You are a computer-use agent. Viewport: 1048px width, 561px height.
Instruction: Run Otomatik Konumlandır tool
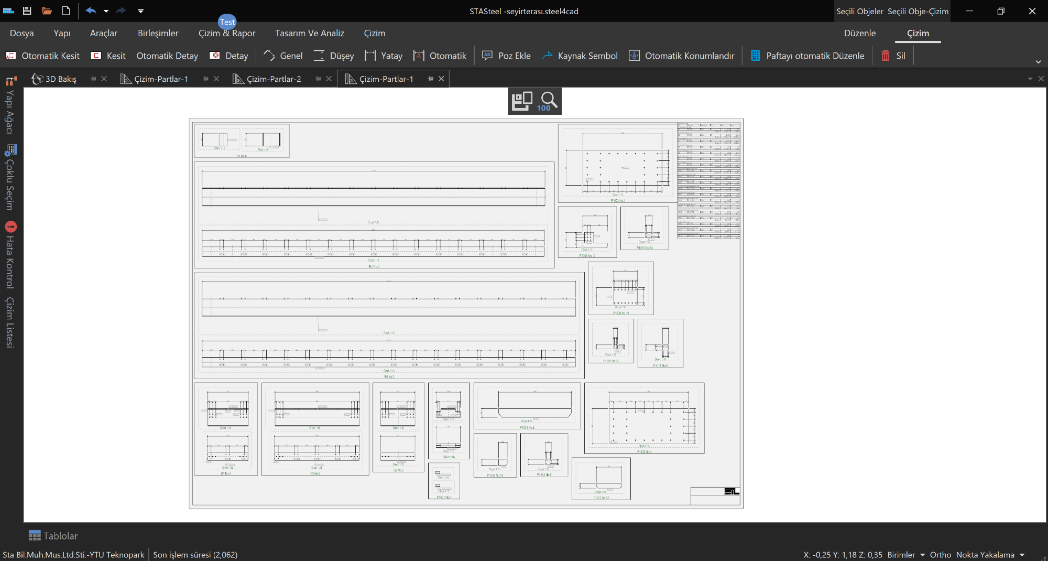pos(682,56)
